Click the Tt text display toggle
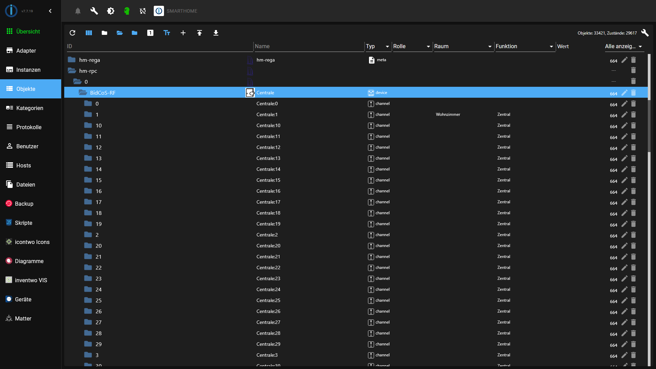 [x=167, y=33]
